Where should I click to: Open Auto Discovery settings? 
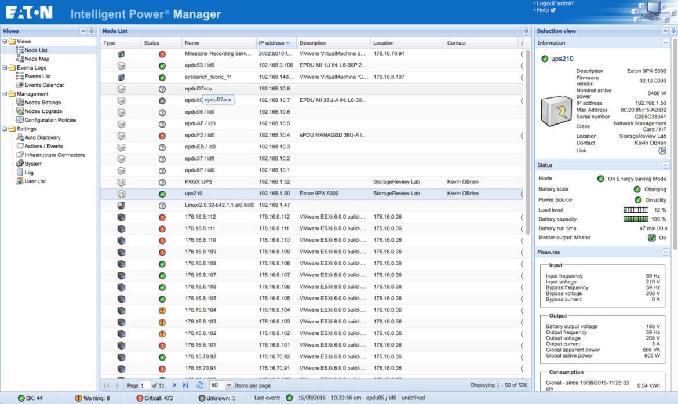pos(42,137)
